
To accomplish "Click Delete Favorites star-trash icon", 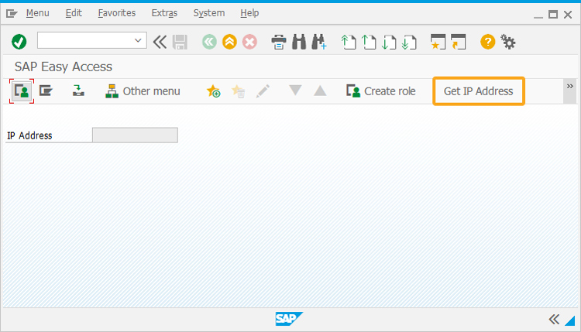I will [x=239, y=91].
